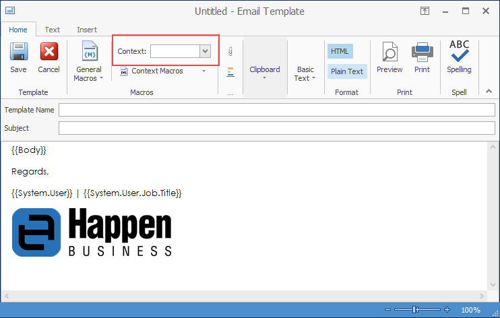Viewport: 500px width, 318px height.
Task: Open the Context combo box dropdown
Action: (206, 51)
